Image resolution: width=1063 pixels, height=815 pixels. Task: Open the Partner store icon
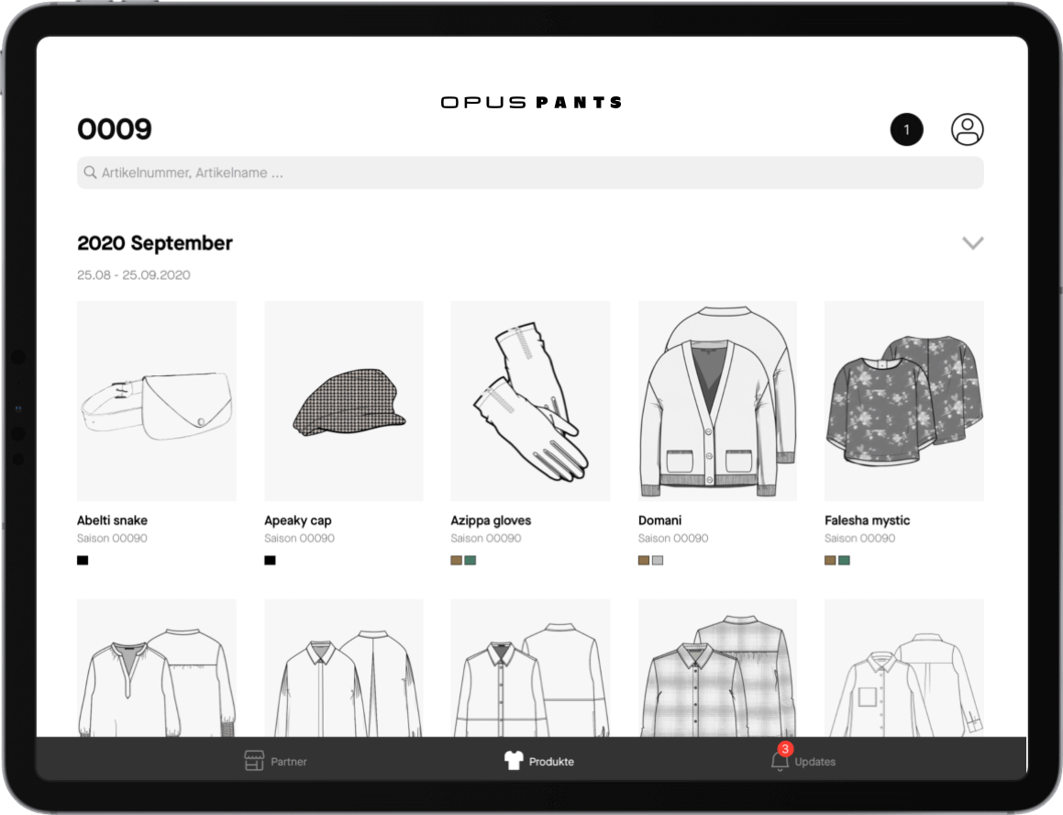[x=254, y=761]
